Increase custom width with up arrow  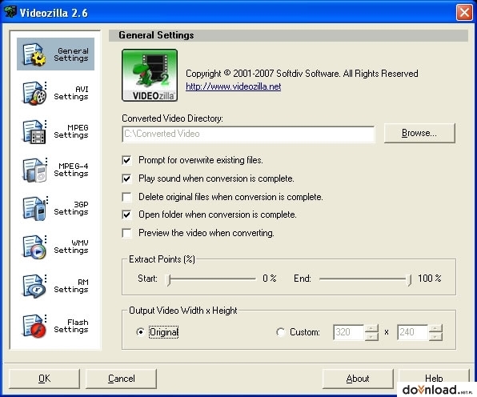click(371, 328)
